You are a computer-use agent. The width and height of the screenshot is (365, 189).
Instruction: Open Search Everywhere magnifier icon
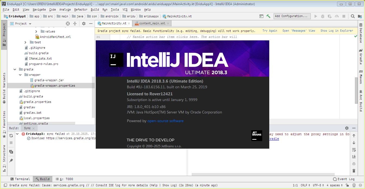tap(353, 16)
